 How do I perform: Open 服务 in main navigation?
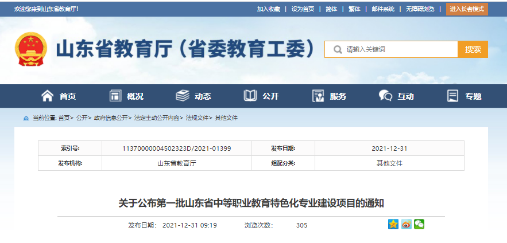(x=338, y=96)
